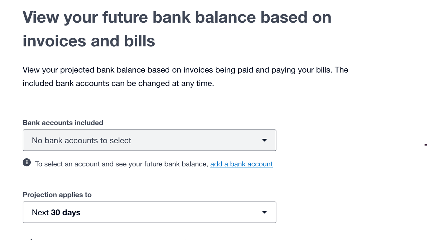
Task: Click the "invoices and bills" heading line
Action: [x=89, y=41]
